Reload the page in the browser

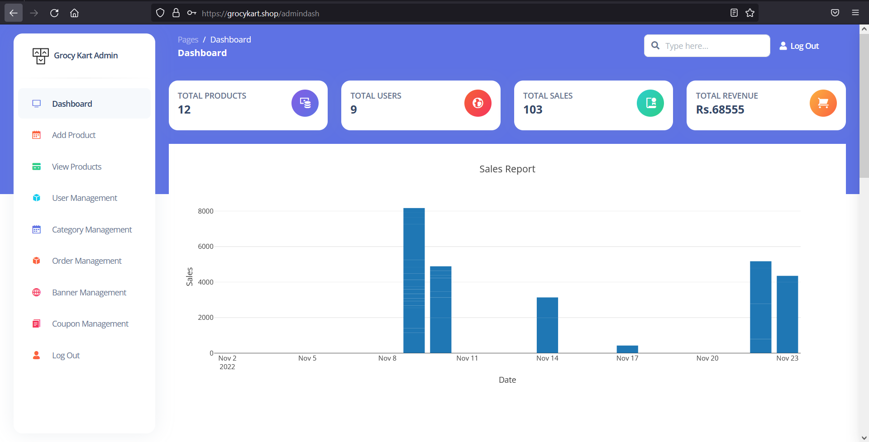[x=54, y=13]
